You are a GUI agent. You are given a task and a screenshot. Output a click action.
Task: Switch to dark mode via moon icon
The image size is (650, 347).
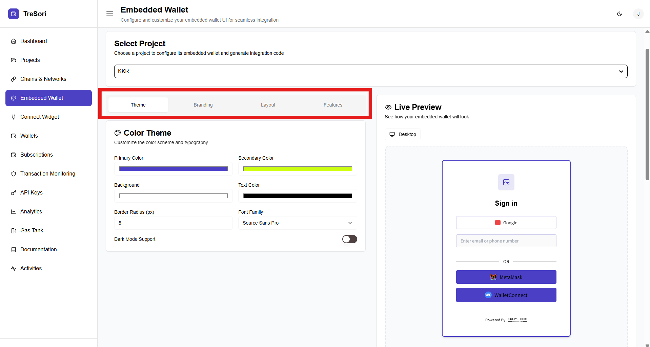pos(619,14)
